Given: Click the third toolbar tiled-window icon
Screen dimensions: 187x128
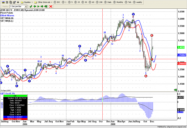Looking at the screenshot, I should point(11,2).
